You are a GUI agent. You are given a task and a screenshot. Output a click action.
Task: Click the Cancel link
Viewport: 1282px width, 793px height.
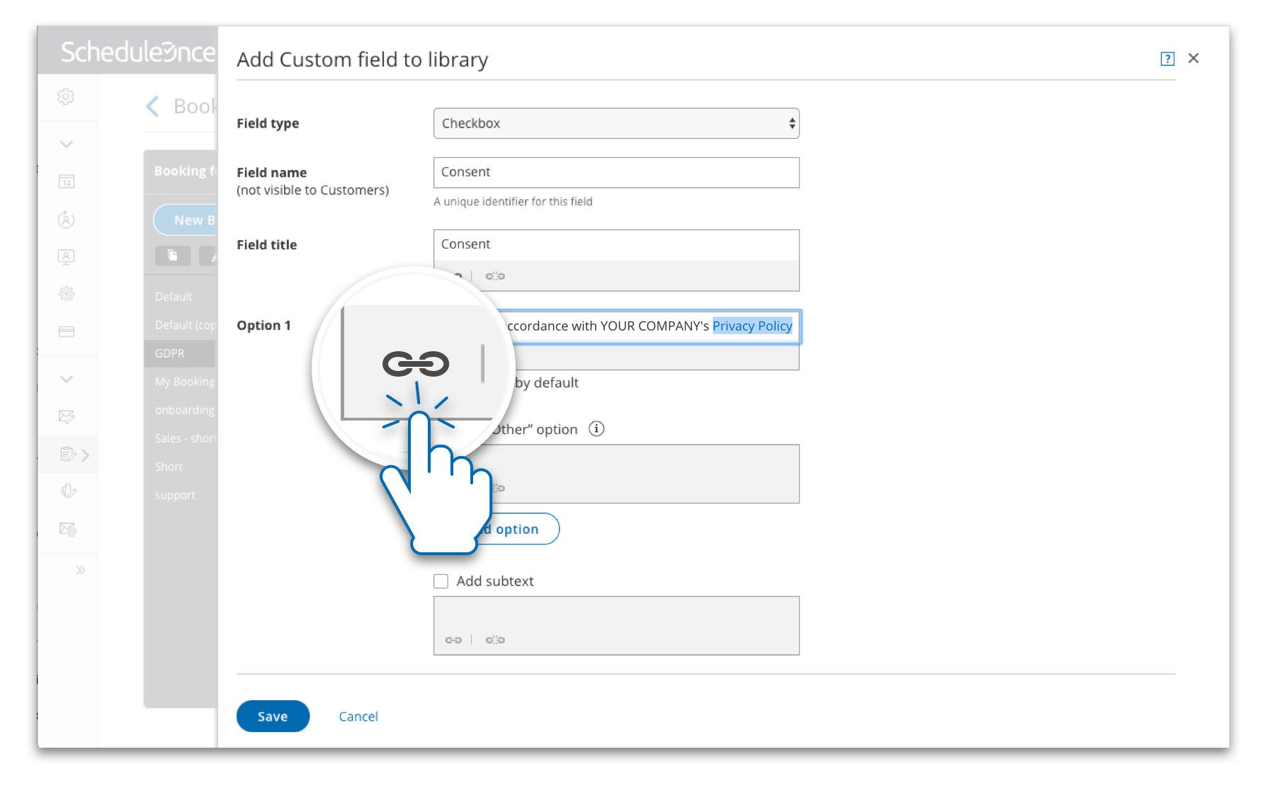(x=358, y=717)
